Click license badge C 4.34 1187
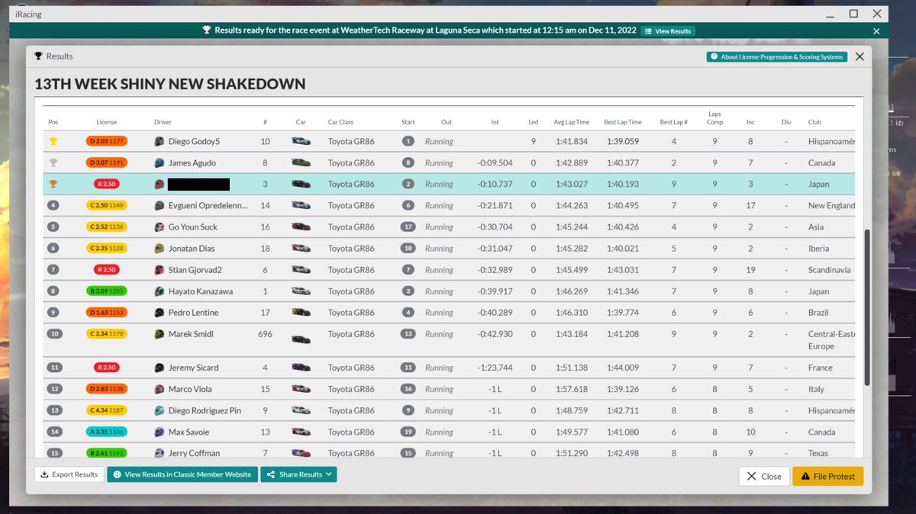 tap(107, 410)
